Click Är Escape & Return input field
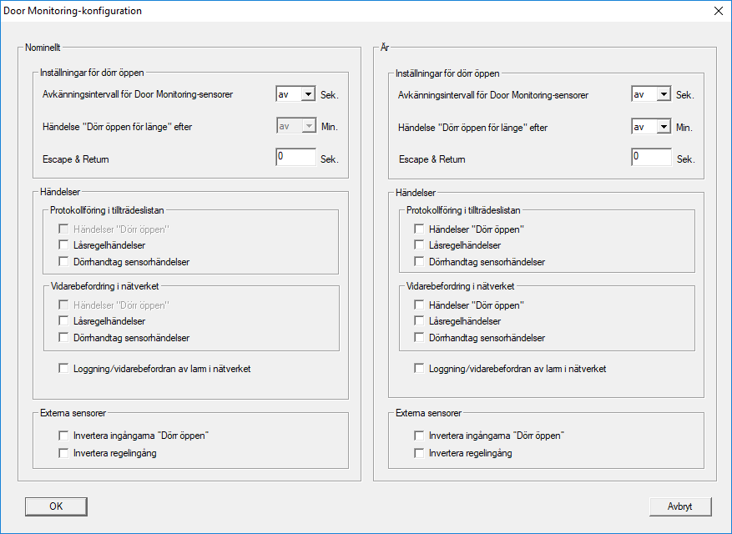This screenshot has width=732, height=534. 651,158
